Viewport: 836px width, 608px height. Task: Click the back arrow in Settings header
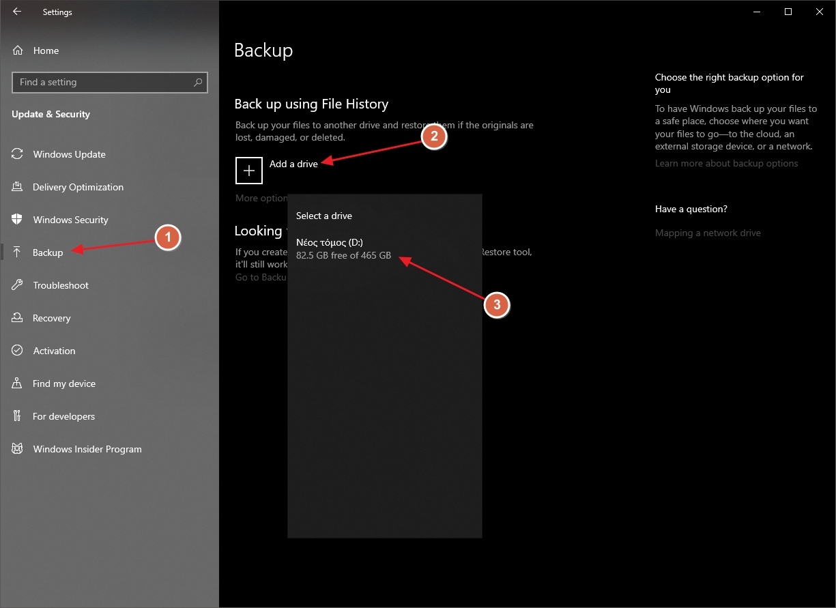17,12
